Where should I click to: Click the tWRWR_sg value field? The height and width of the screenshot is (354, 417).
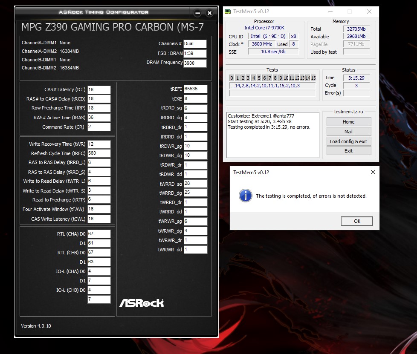tap(195, 222)
